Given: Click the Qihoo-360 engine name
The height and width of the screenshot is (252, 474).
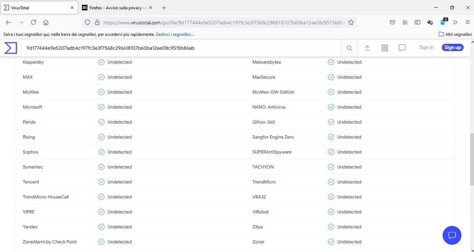Looking at the screenshot, I should (x=264, y=122).
